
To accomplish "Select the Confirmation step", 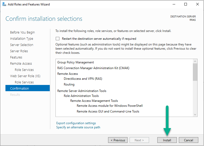I will (x=27, y=88).
